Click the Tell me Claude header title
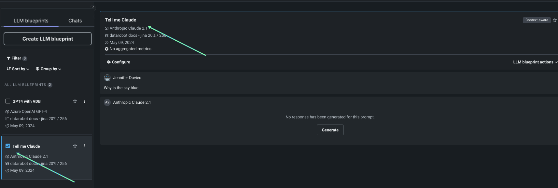The image size is (558, 188). pyautogui.click(x=120, y=20)
